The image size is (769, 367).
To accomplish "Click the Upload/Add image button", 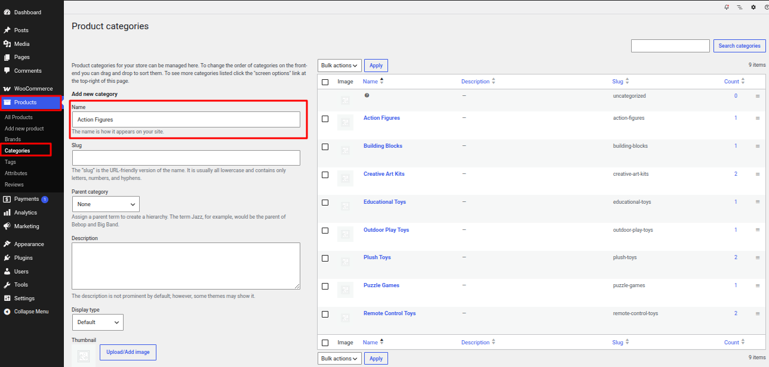I will click(x=128, y=353).
